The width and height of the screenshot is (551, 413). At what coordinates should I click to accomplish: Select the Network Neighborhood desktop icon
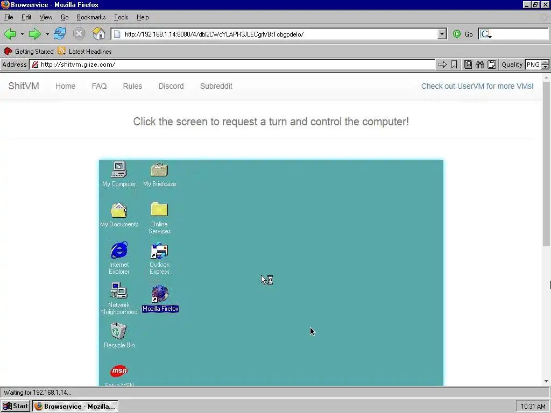tap(119, 298)
